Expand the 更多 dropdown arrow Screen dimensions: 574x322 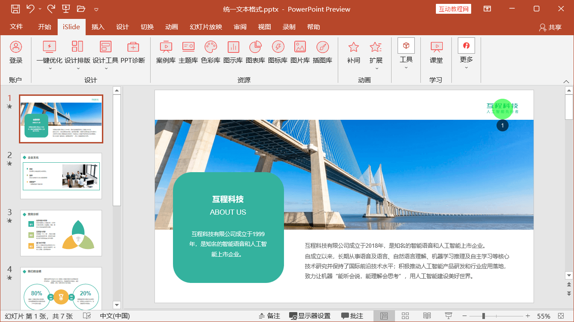tap(466, 67)
